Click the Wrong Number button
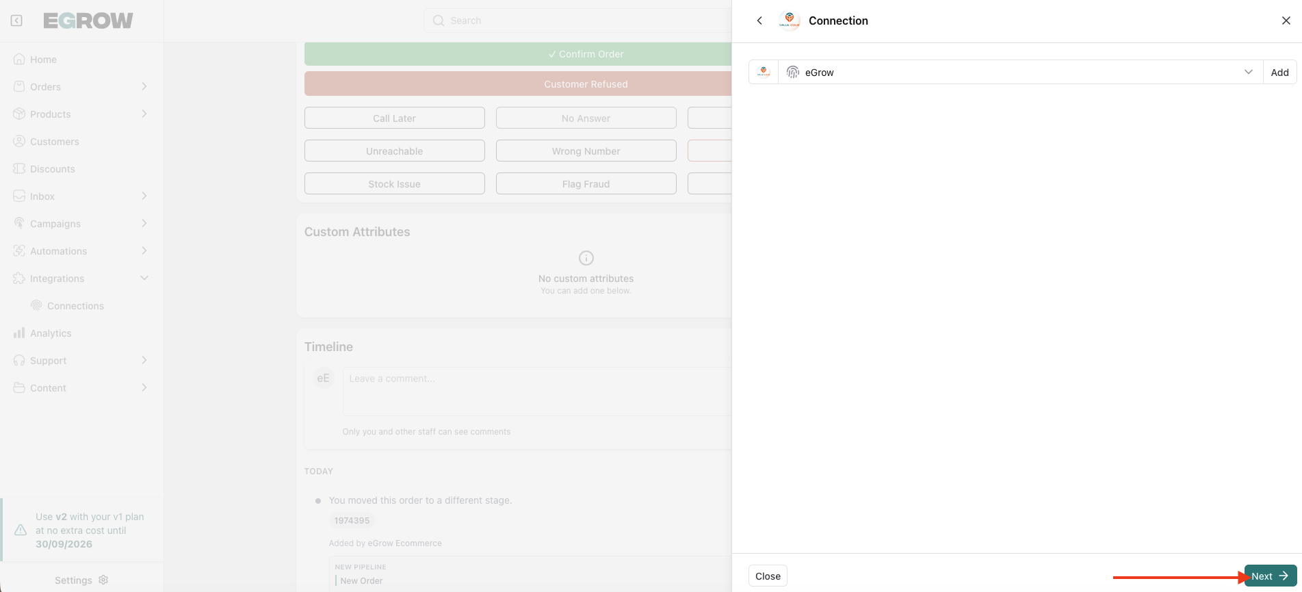 click(x=586, y=151)
